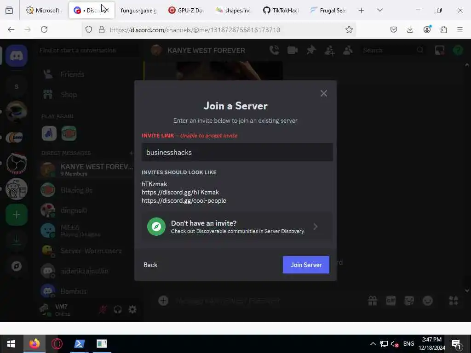The width and height of the screenshot is (471, 353).
Task: Open the Firefox account icon
Action: pos(427,29)
